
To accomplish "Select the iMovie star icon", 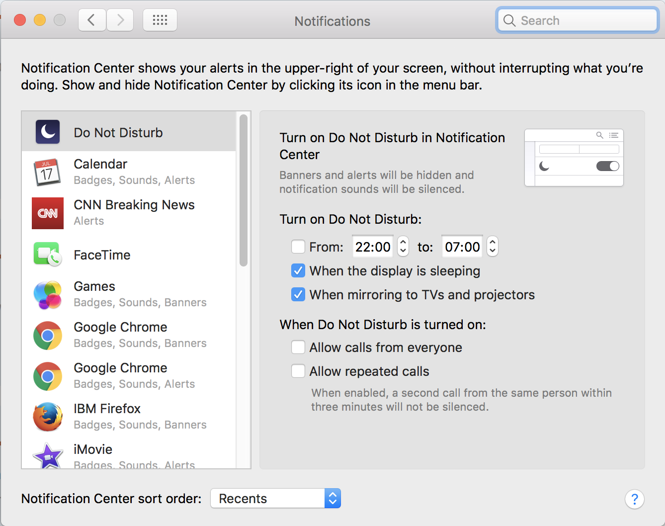I will click(48, 455).
